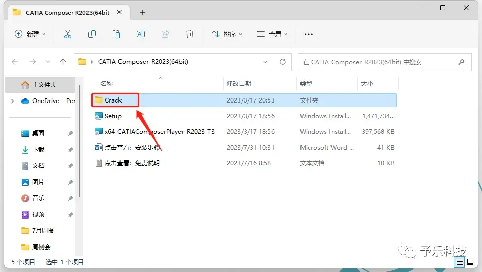Screen dimensions: 482x272
Task: Click the breadcrumb chevron before CATIA Composer
Action: click(92, 62)
